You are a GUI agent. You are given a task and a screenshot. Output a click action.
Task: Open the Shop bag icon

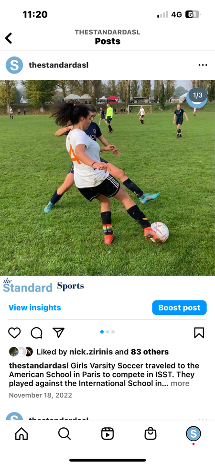150,433
